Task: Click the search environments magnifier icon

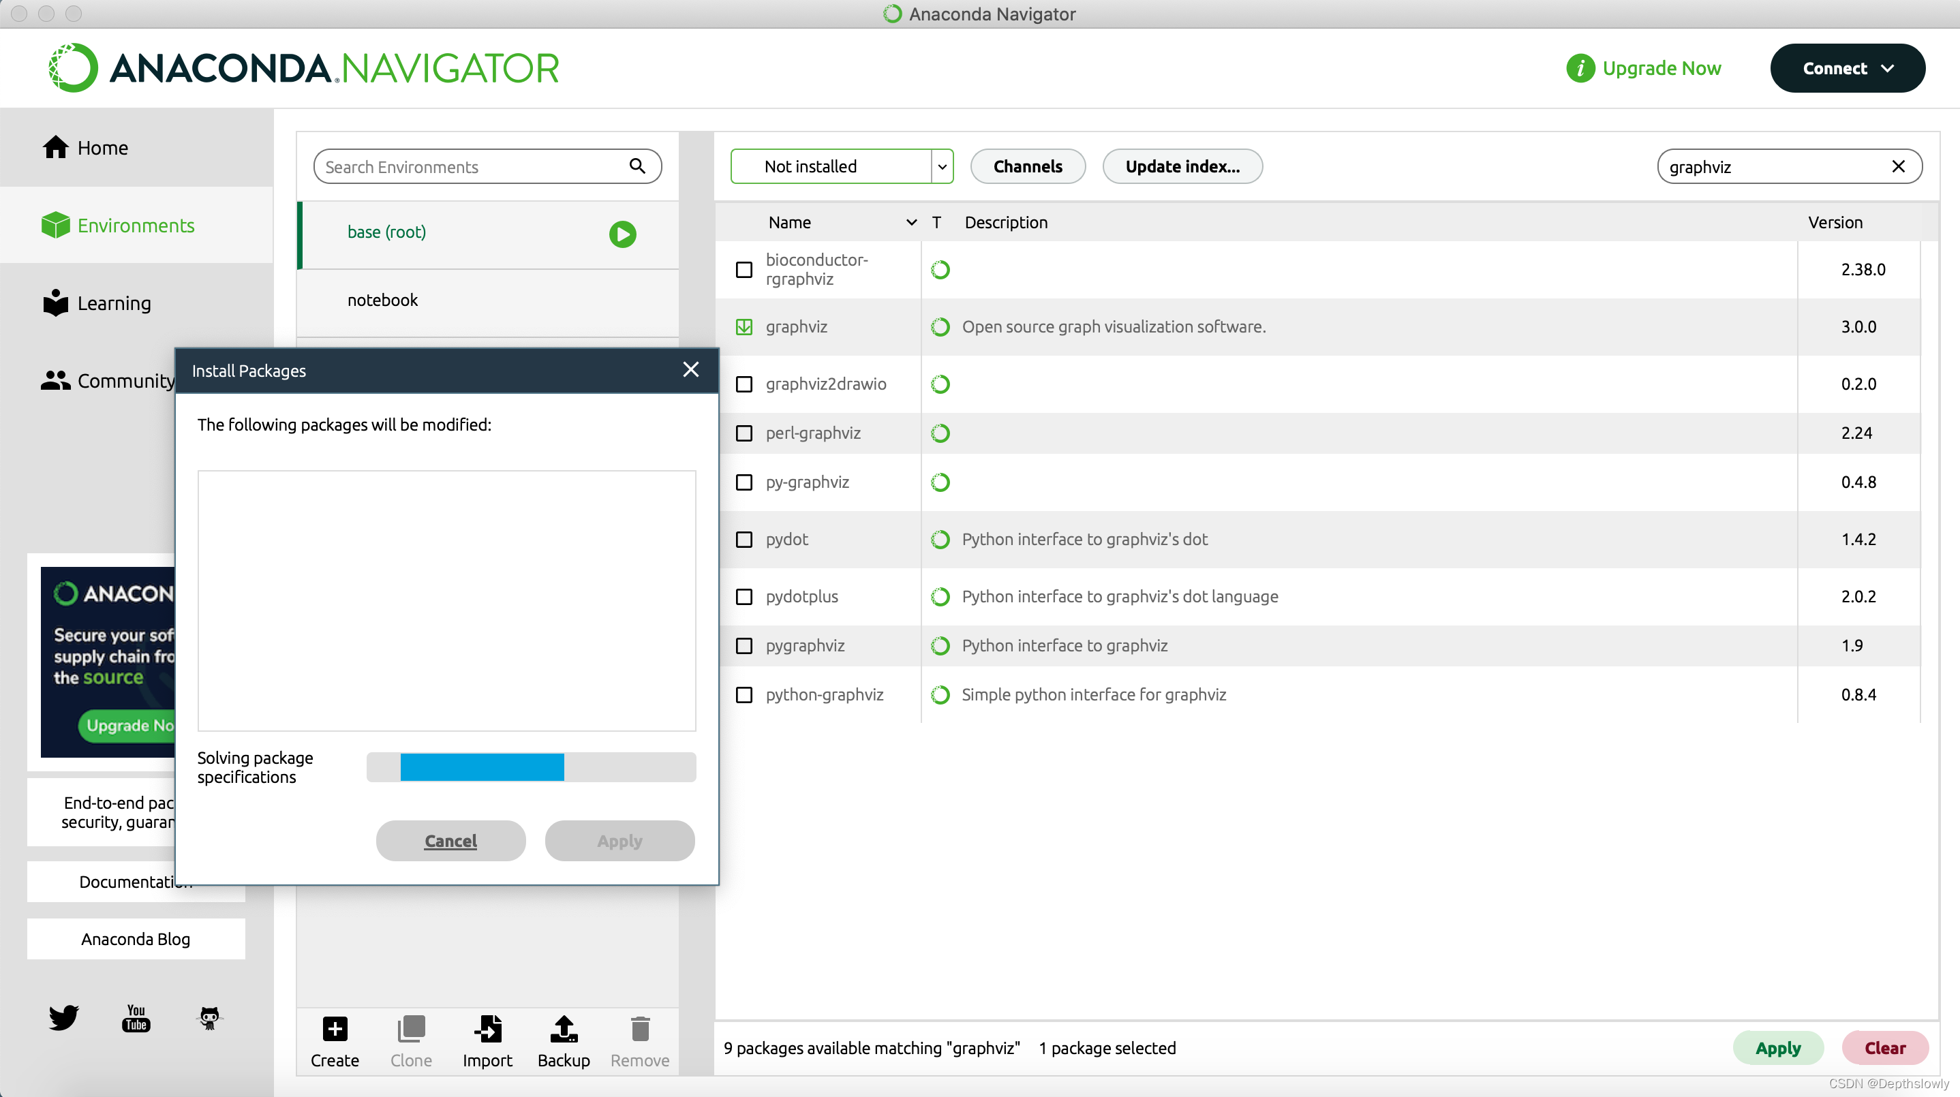Action: [637, 166]
